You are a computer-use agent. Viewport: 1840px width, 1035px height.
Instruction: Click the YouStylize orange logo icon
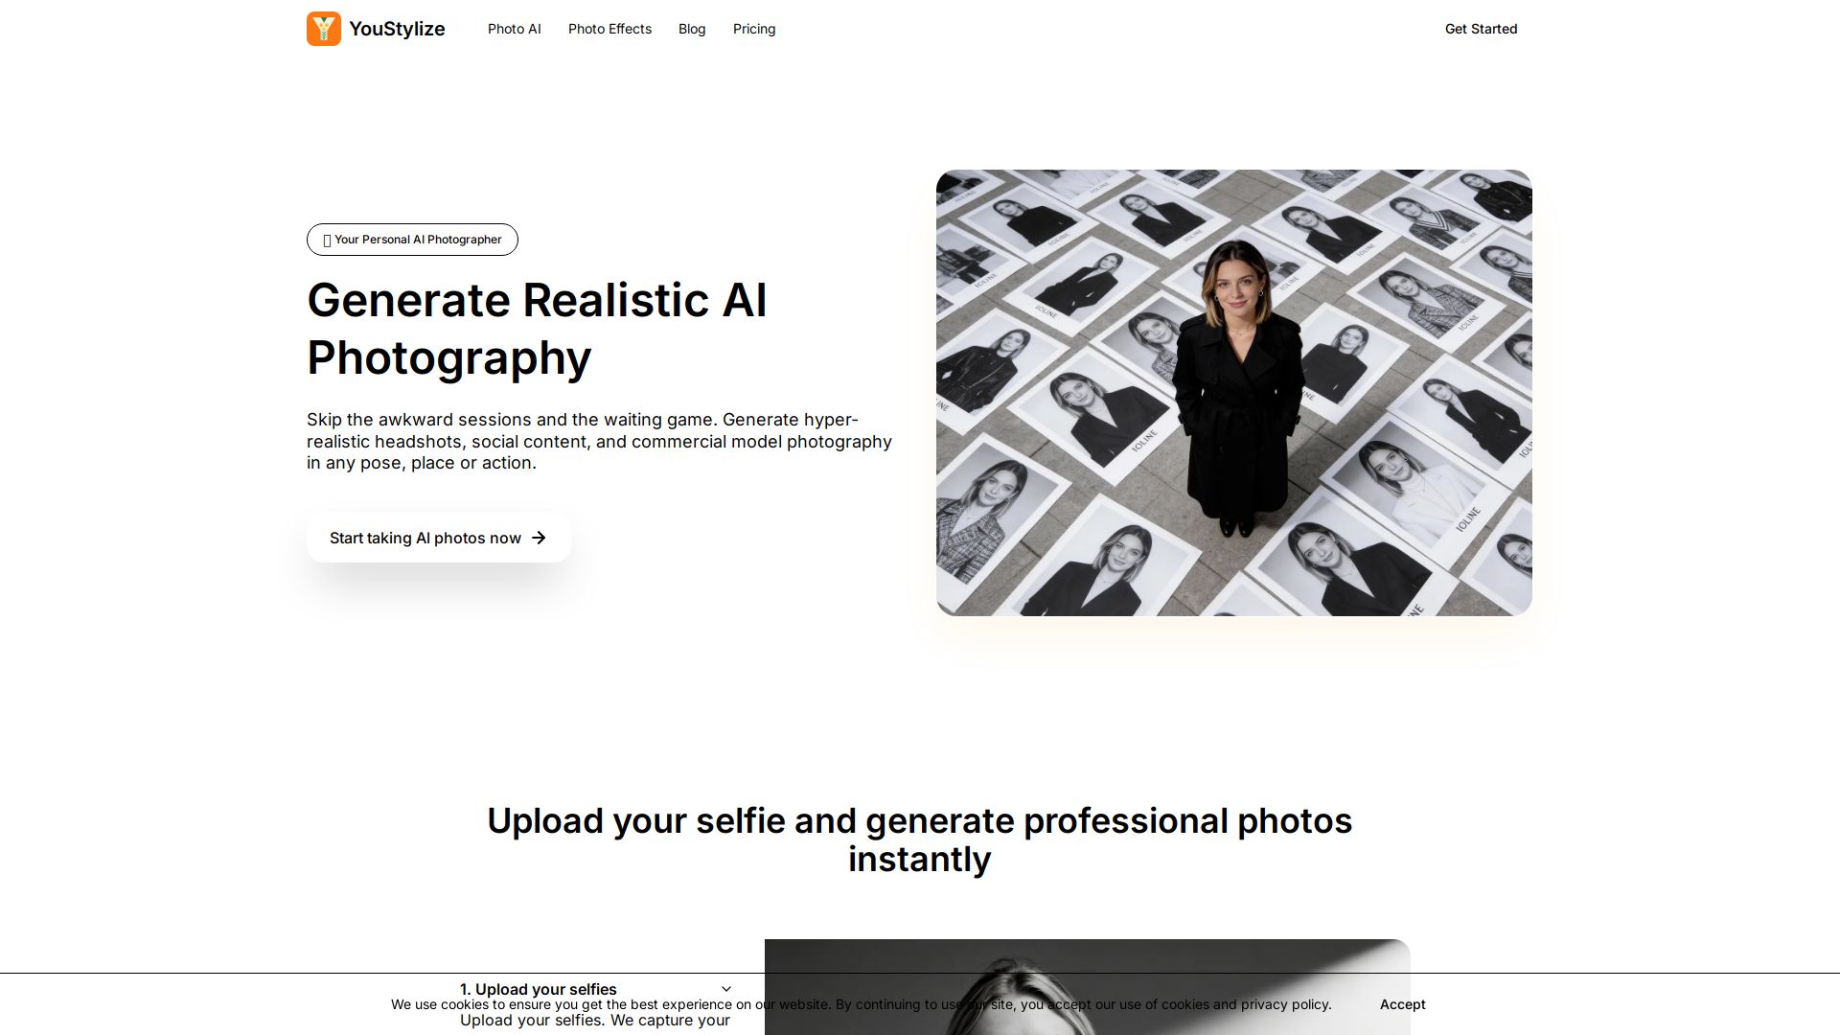(x=324, y=29)
